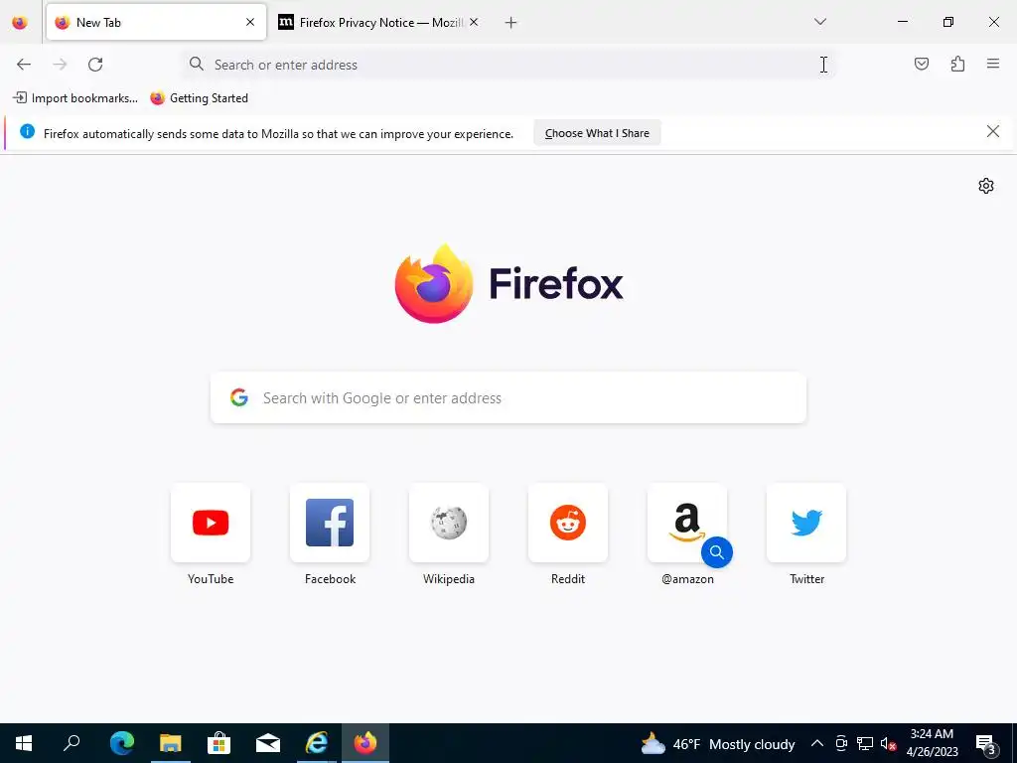Open the weather widget showing 46°F
1017x763 pixels.
pos(717,743)
